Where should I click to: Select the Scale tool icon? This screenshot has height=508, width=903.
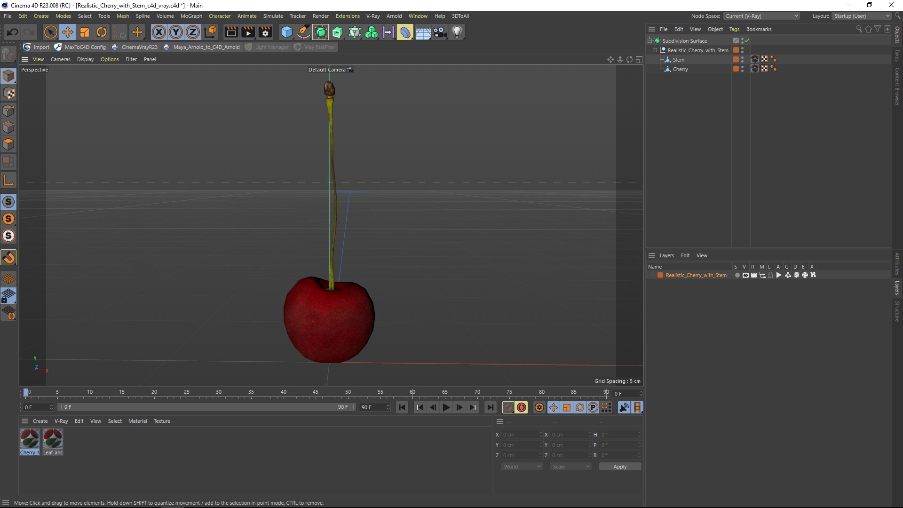(84, 32)
